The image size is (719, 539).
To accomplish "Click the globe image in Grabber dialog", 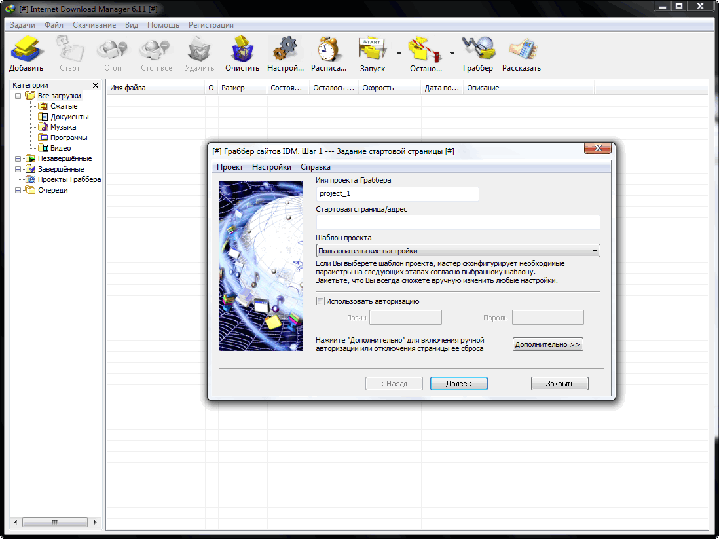I will (261, 266).
